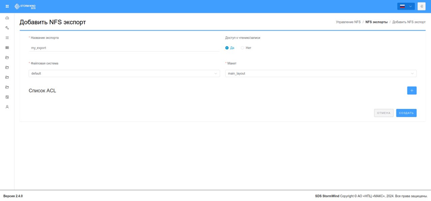Viewport: 431px width, 201px height.
Task: Open the user profile icon in the sidebar
Action: 7,107
